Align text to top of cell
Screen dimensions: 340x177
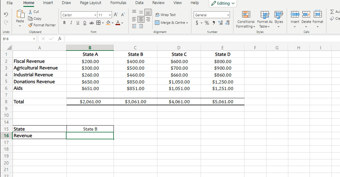134,12
